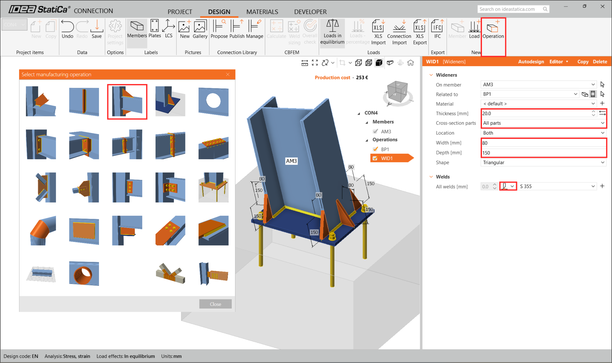612x363 pixels.
Task: Switch to the PROJECT tab
Action: [180, 12]
